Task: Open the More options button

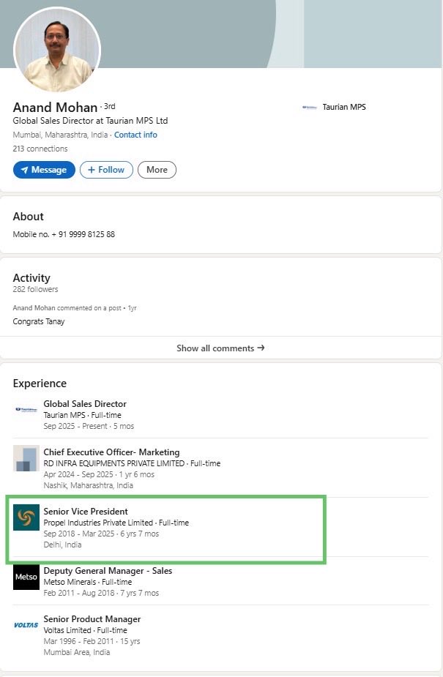Action: pyautogui.click(x=157, y=170)
